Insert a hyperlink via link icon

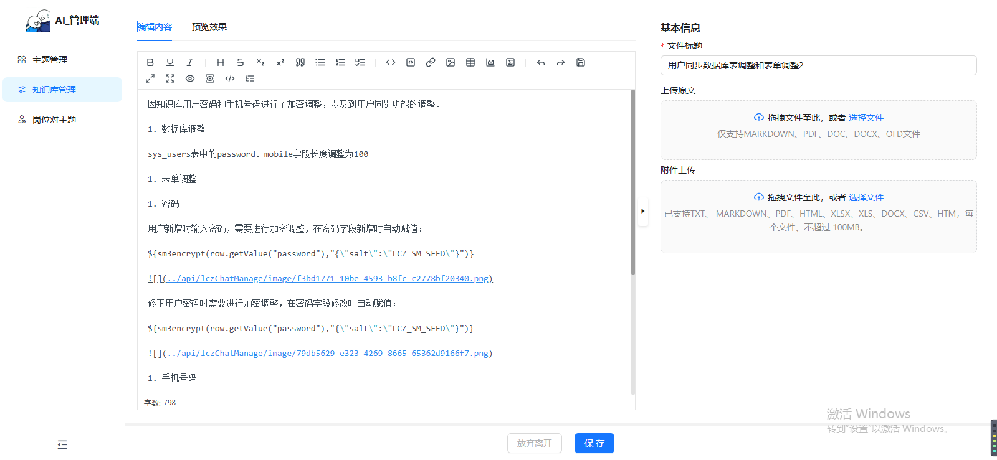(x=431, y=62)
